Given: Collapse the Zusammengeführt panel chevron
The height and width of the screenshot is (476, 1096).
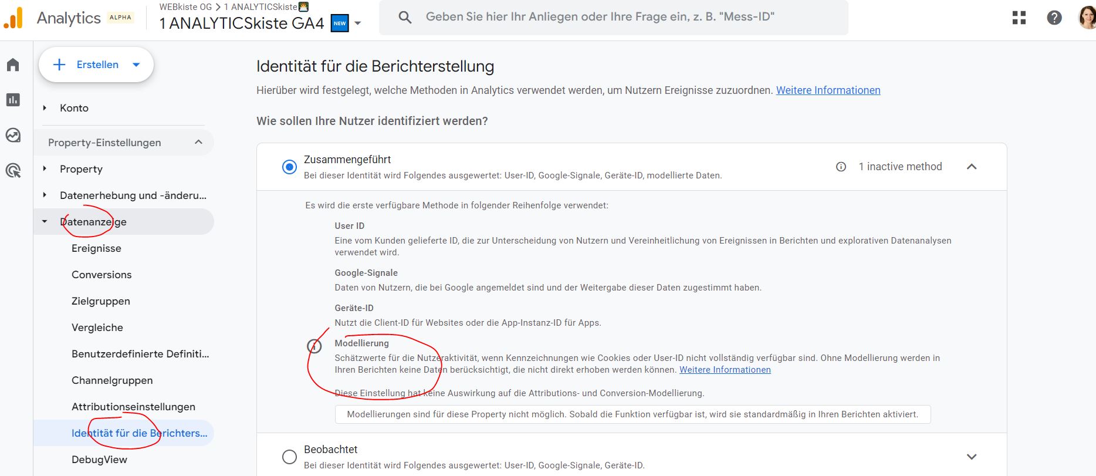Looking at the screenshot, I should 972,167.
